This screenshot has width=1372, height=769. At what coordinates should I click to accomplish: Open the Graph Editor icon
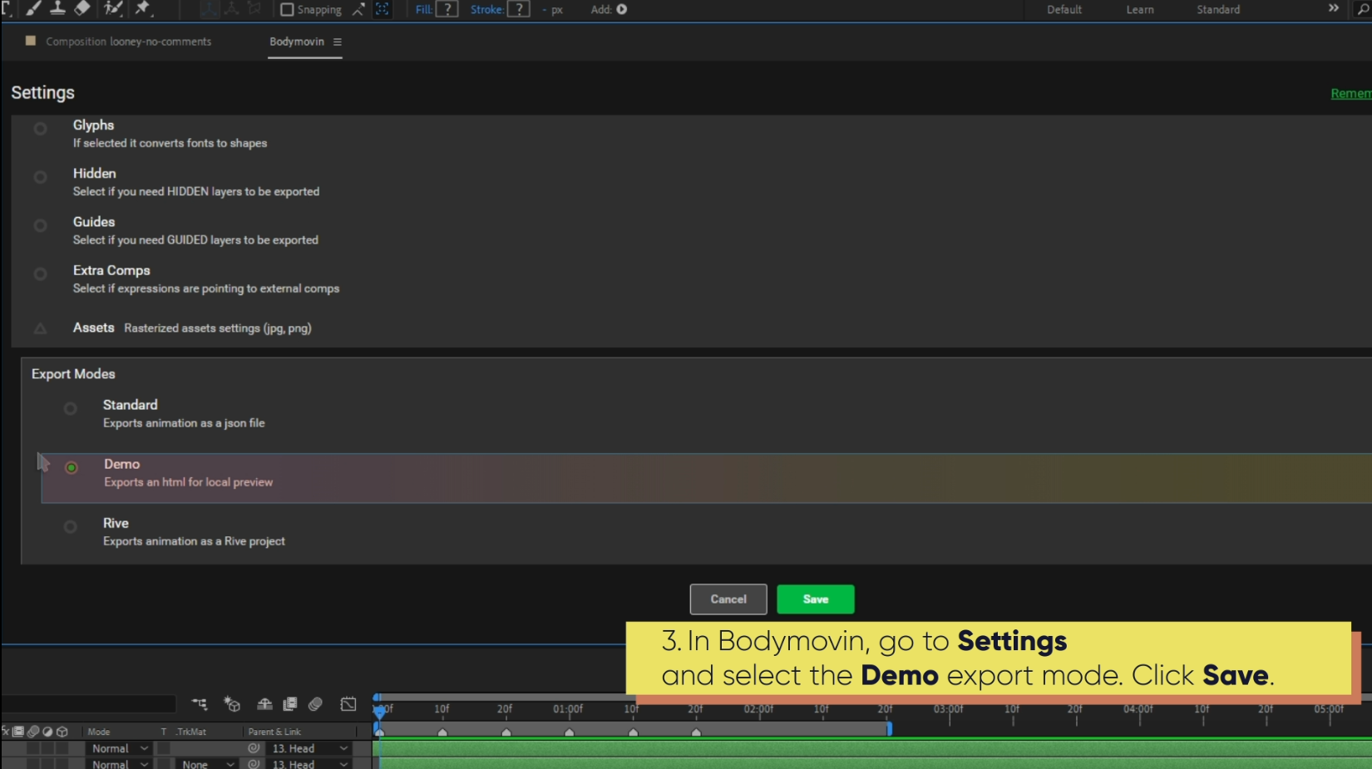[348, 704]
